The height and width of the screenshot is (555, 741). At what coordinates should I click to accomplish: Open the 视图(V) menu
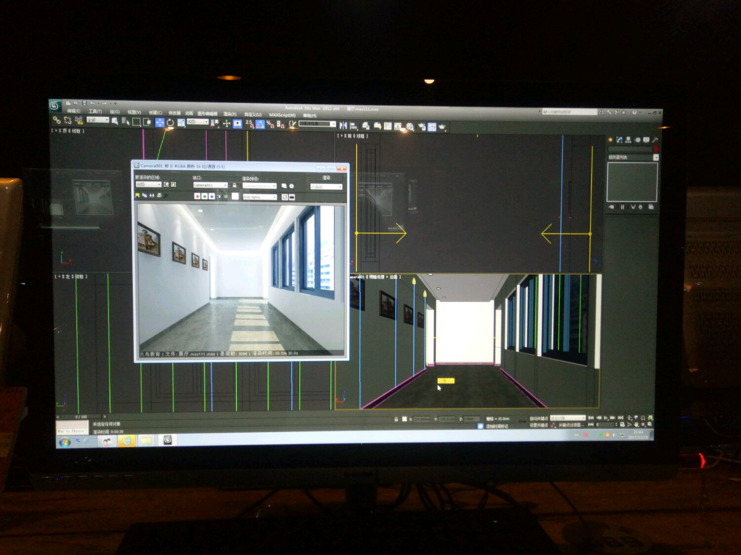pyautogui.click(x=134, y=112)
